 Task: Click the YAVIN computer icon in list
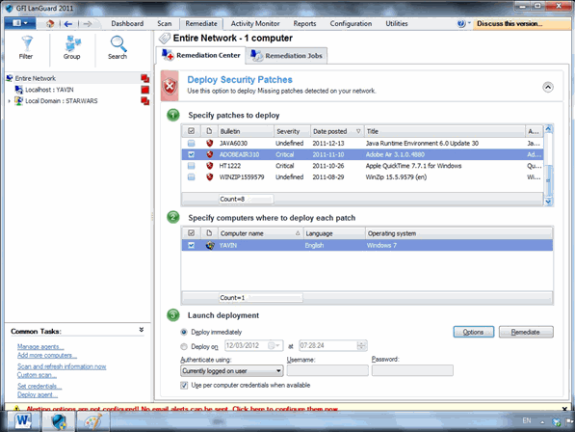[x=210, y=245]
